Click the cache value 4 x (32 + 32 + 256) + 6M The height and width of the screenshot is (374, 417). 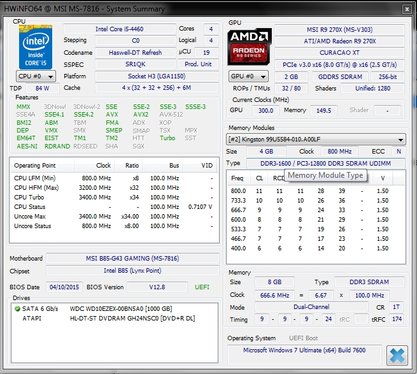coord(157,88)
